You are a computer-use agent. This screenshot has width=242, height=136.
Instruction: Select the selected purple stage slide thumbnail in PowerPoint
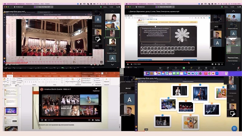point(11,111)
